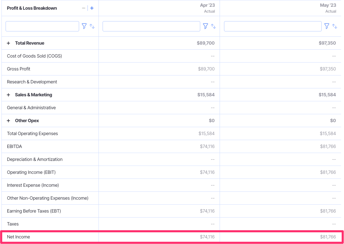Expand the Other Opex row

point(8,120)
